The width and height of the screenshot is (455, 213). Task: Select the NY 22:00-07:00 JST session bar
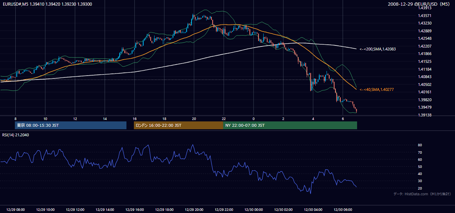point(290,125)
